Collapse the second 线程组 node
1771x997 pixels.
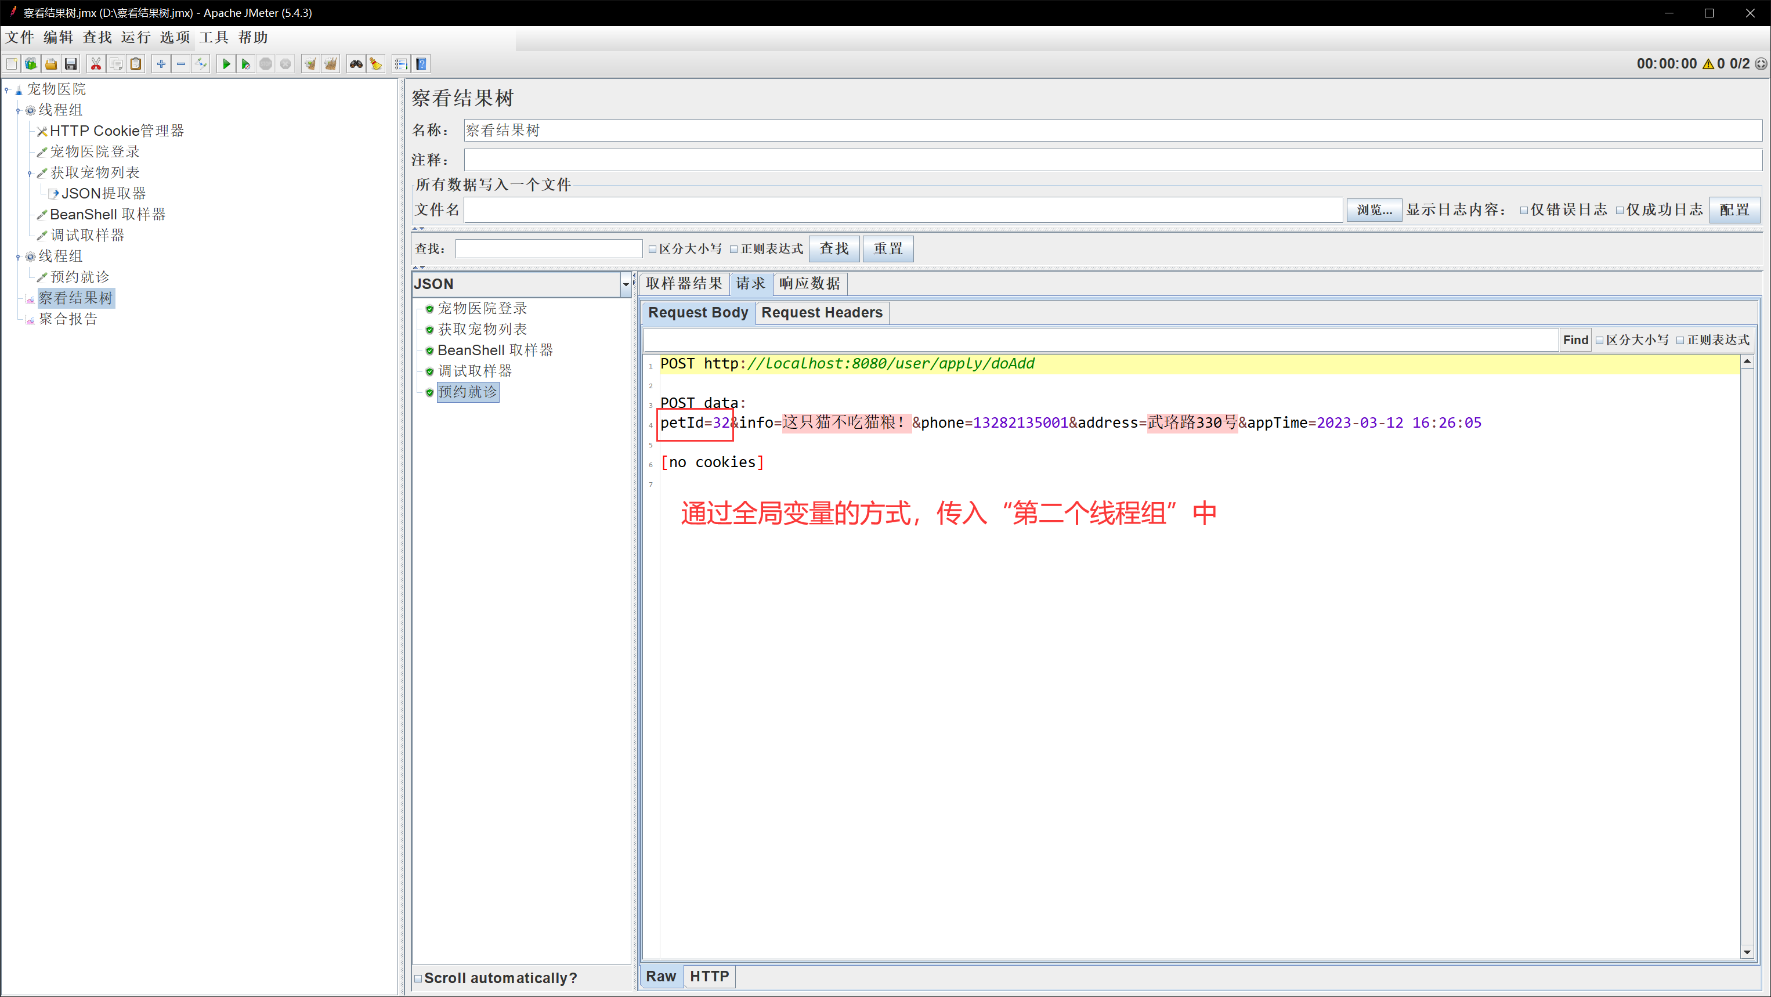[x=18, y=257]
